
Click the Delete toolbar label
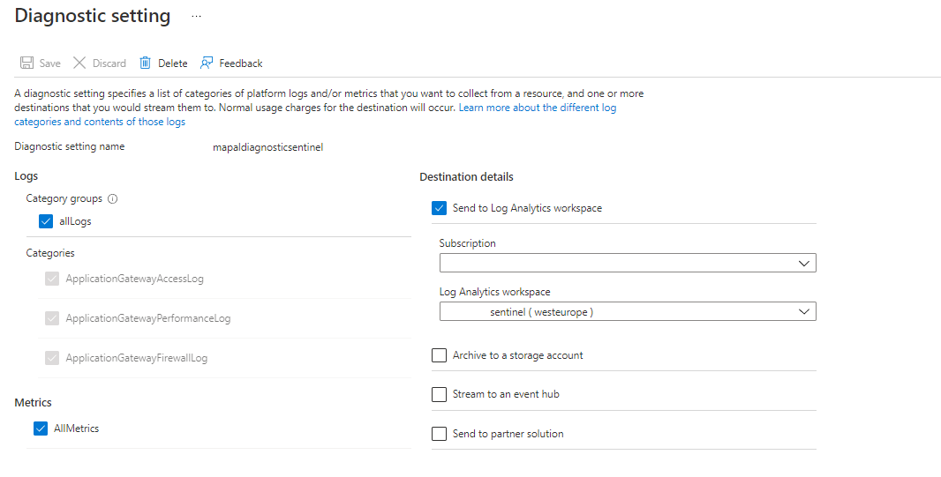pyautogui.click(x=173, y=63)
